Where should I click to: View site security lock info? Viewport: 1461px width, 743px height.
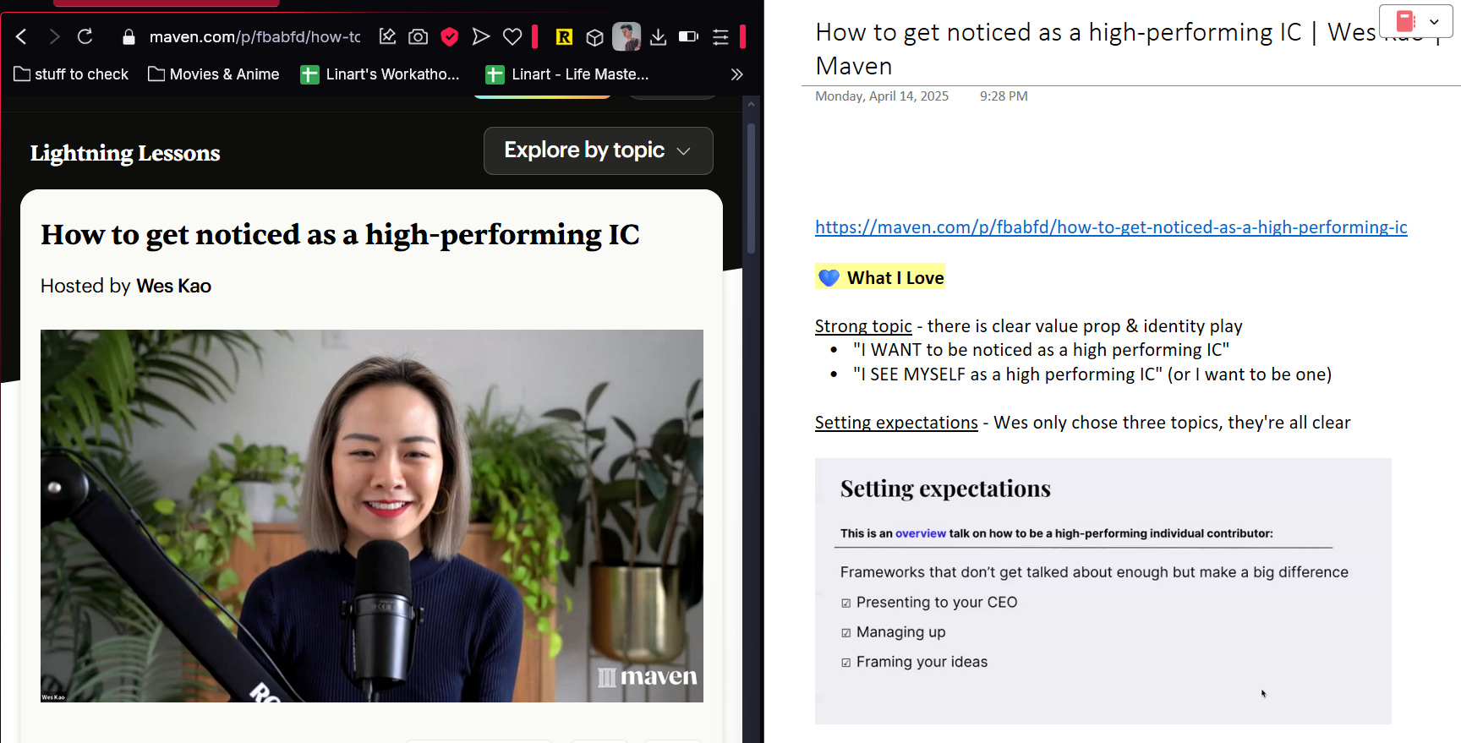[129, 37]
